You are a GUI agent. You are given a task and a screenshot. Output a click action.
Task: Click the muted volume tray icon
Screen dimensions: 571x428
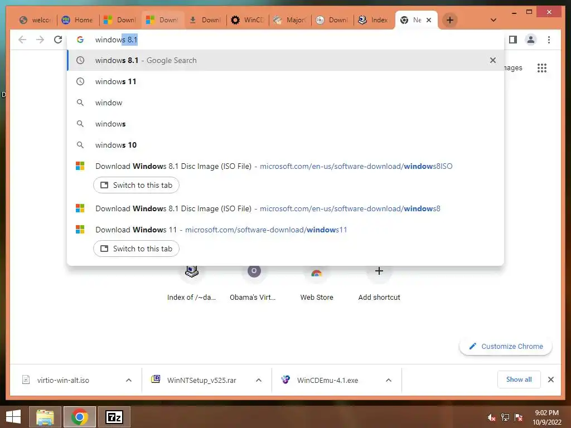coord(492,418)
